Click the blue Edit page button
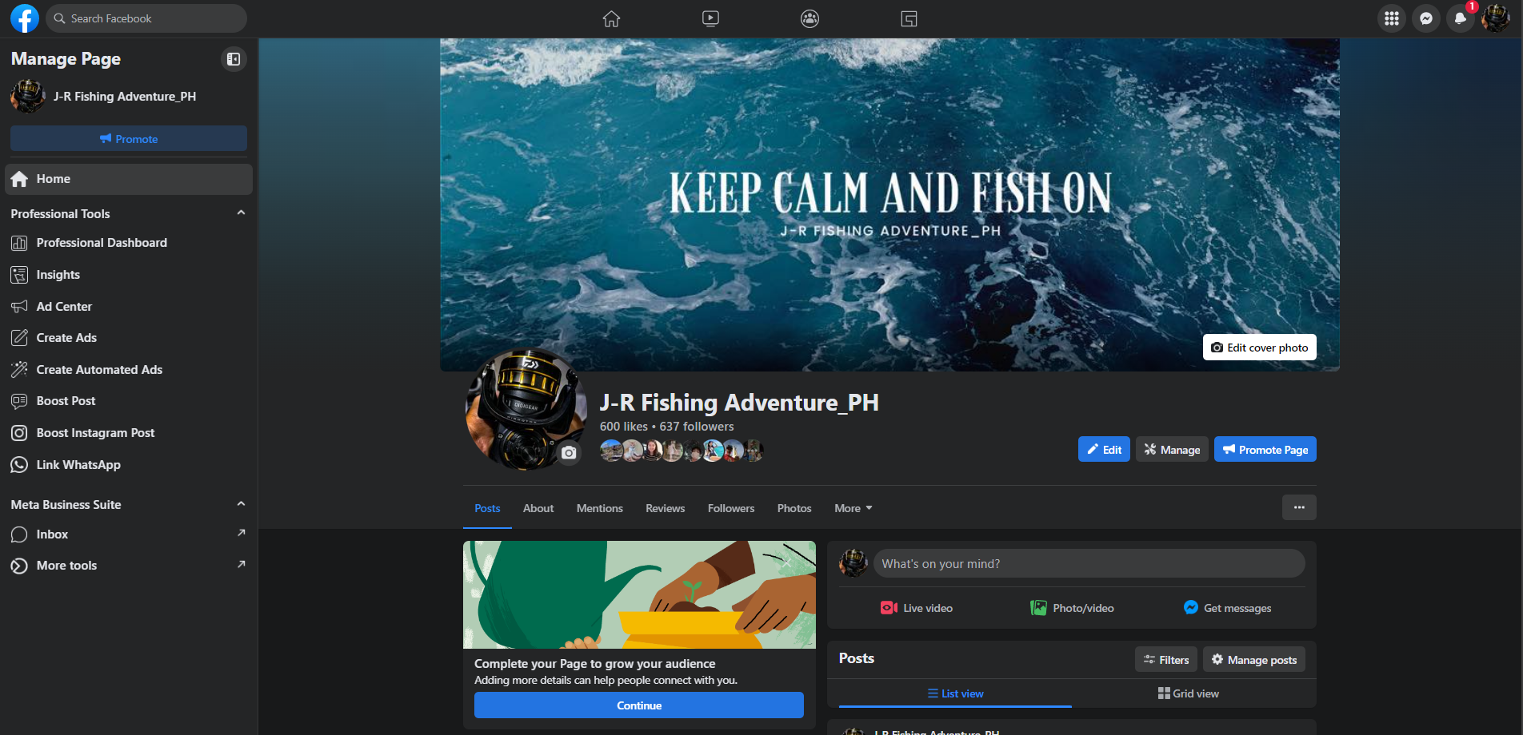The image size is (1523, 735). click(1104, 449)
